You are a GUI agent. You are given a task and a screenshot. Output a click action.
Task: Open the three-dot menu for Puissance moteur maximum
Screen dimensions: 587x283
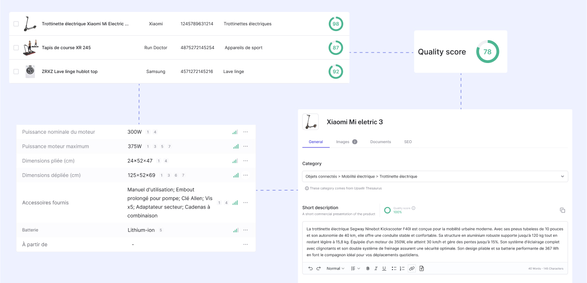[x=246, y=147]
